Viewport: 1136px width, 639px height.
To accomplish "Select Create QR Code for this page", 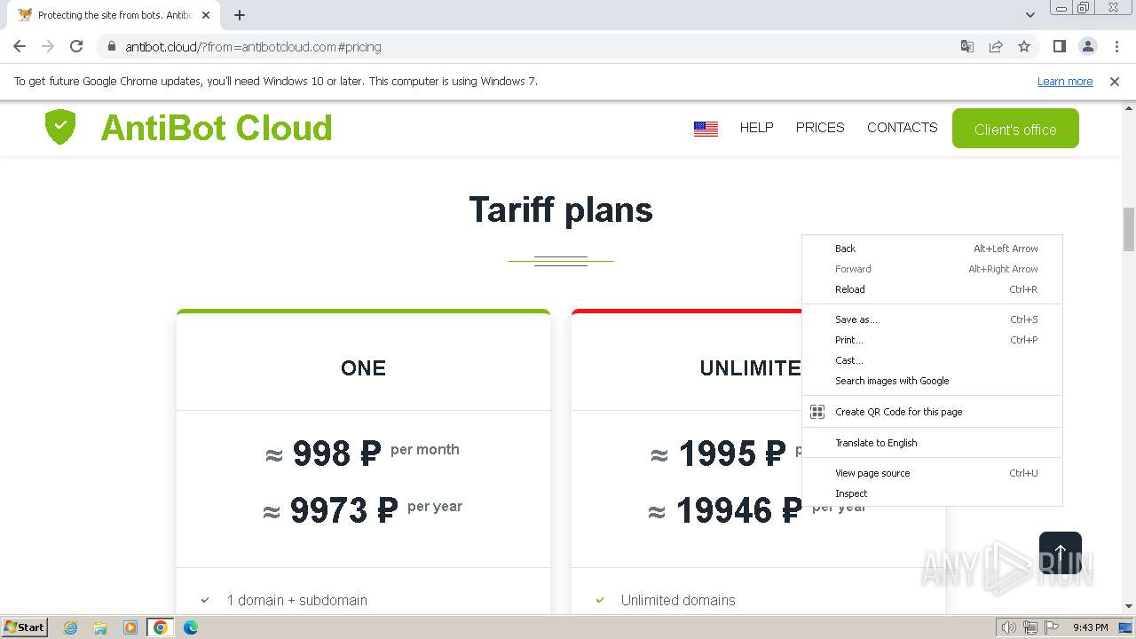I will [932, 412].
